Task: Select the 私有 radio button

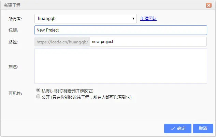Action: (x=38, y=90)
